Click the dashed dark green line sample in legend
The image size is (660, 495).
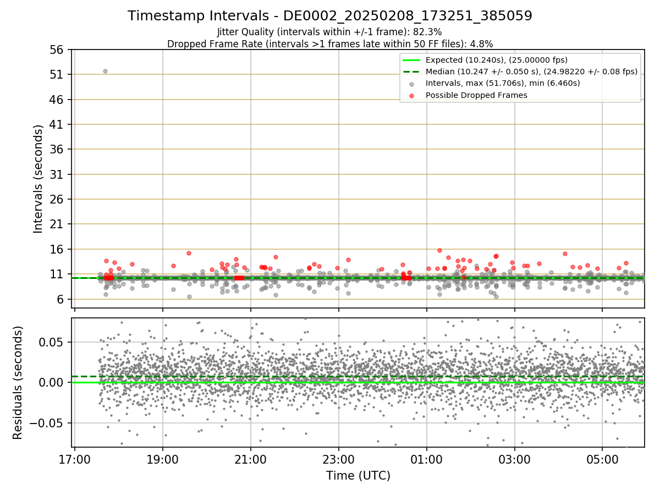pos(412,71)
